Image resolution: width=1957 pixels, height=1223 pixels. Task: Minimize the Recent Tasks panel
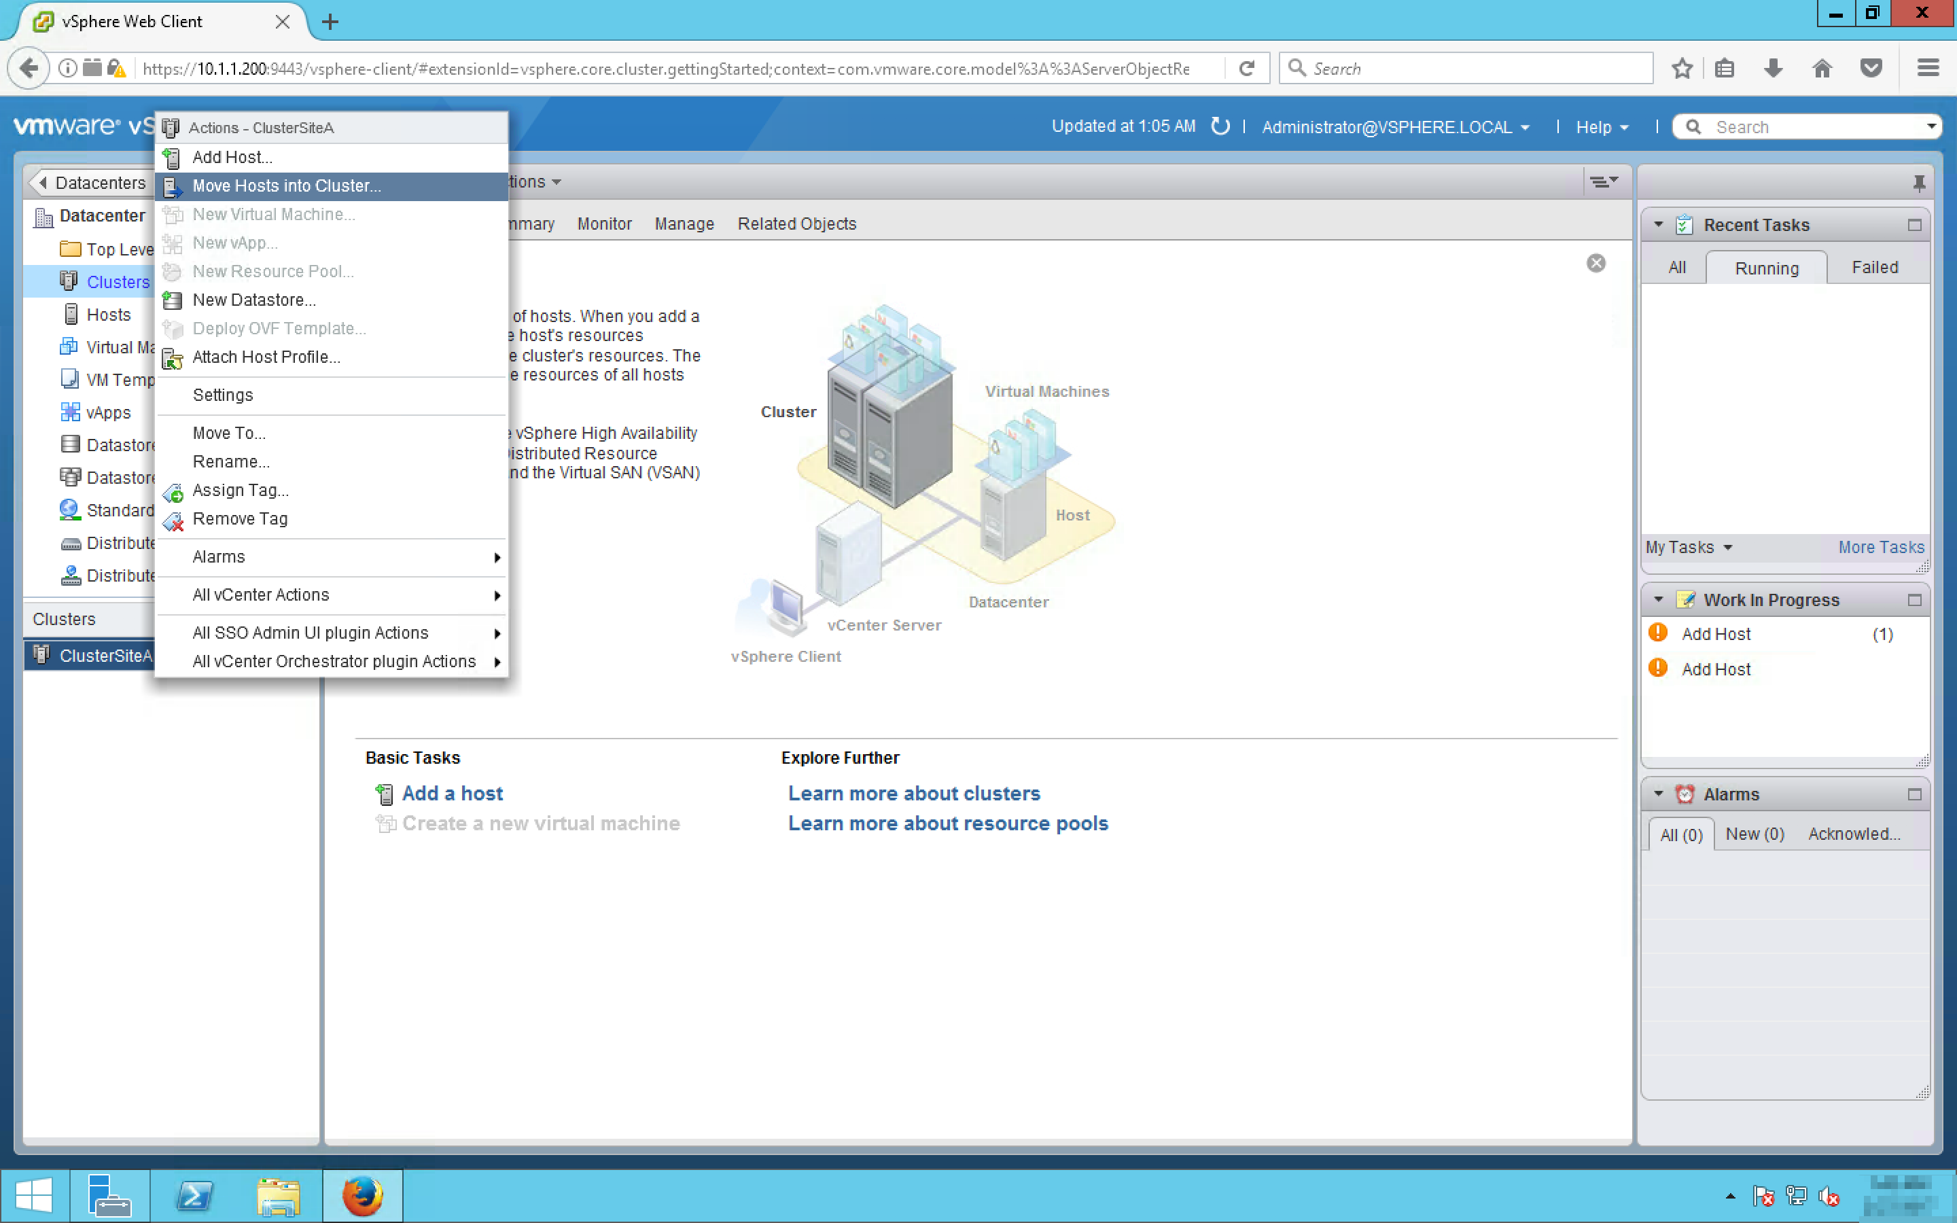[x=1914, y=225]
